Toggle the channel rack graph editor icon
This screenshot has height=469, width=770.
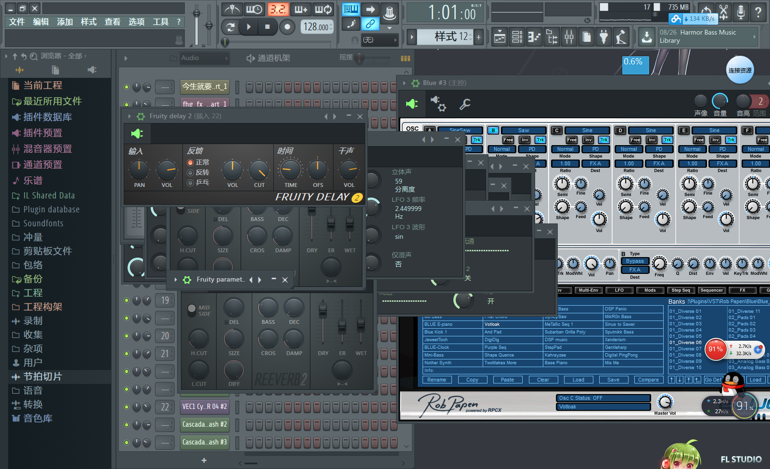tap(405, 58)
